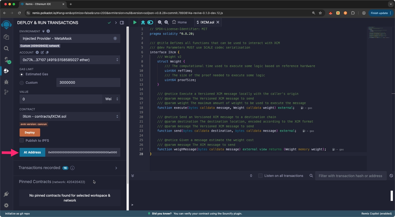Open a new browser tab
Screen dimensions: 395x217
[71, 4]
